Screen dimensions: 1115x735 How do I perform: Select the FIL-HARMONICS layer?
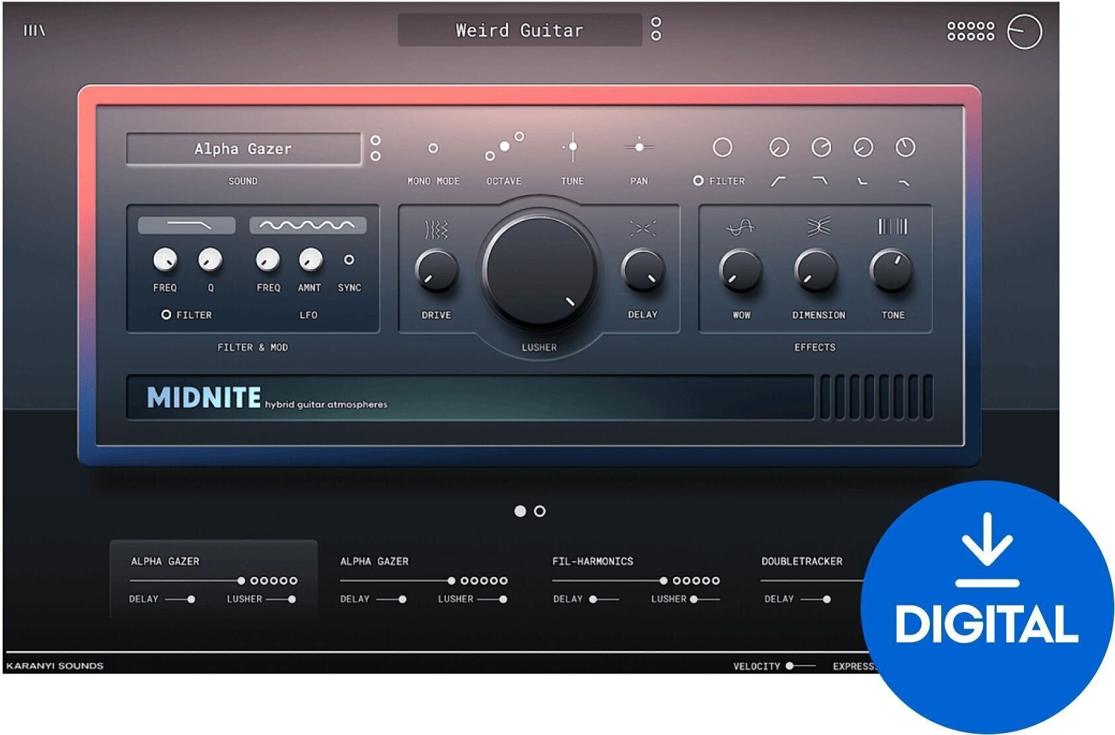click(x=593, y=561)
